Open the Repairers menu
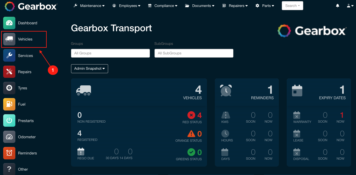This screenshot has width=356, height=175. [235, 6]
